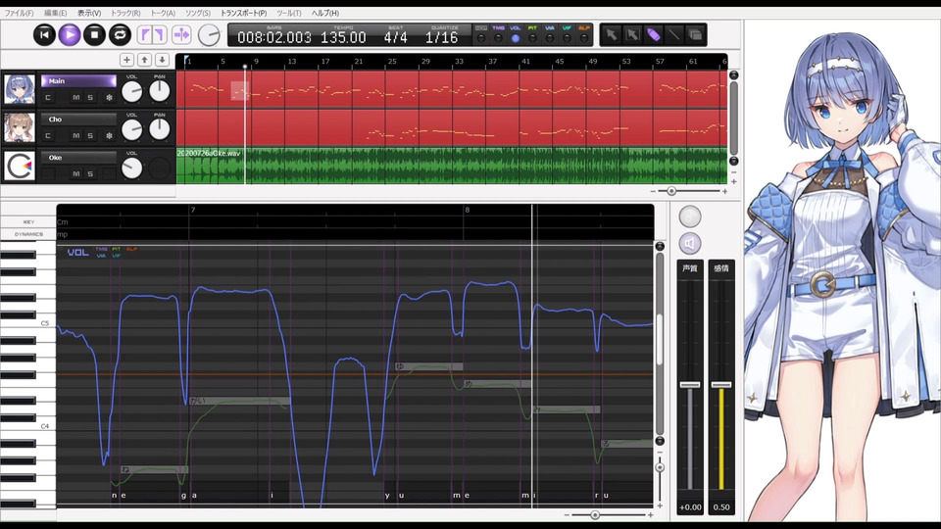Image resolution: width=941 pixels, height=529 pixels.
Task: Open the beat setting 4/4
Action: [395, 37]
